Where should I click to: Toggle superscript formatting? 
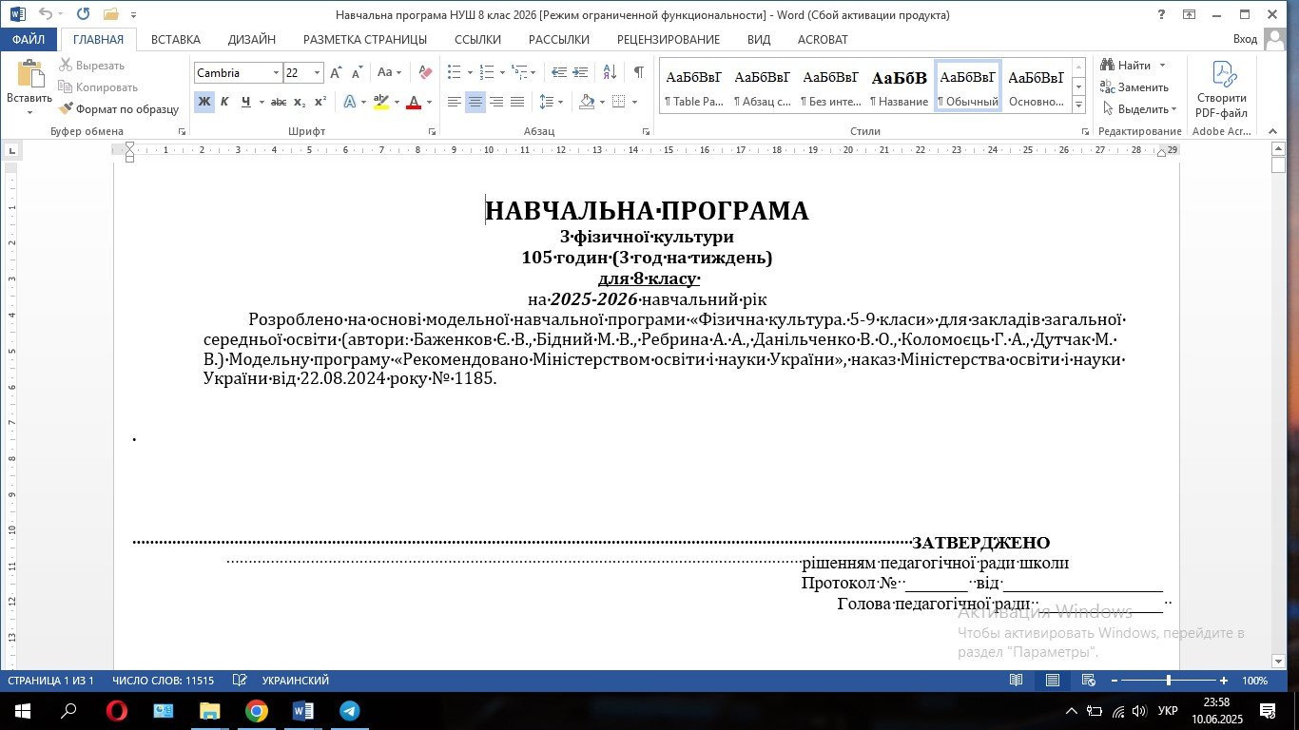click(320, 102)
